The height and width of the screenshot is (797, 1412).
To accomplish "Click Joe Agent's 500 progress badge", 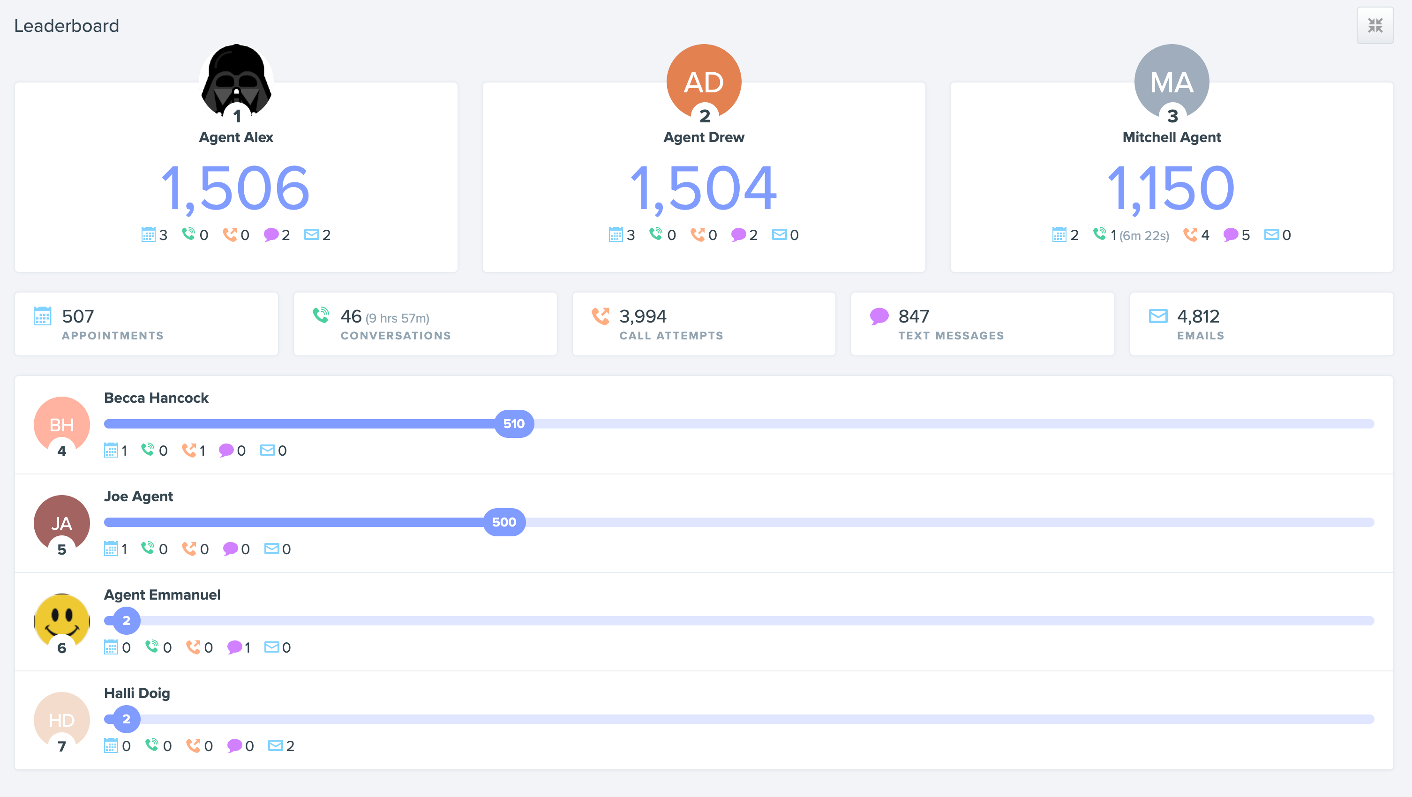I will 505,522.
